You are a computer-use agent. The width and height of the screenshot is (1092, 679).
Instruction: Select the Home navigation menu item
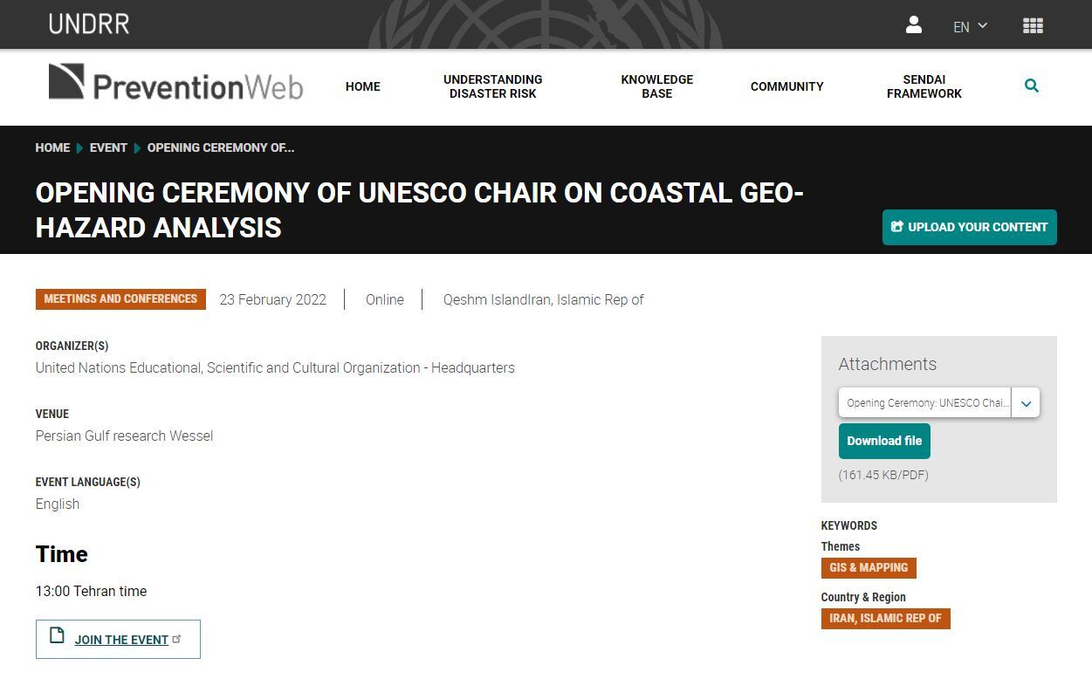pos(362,86)
